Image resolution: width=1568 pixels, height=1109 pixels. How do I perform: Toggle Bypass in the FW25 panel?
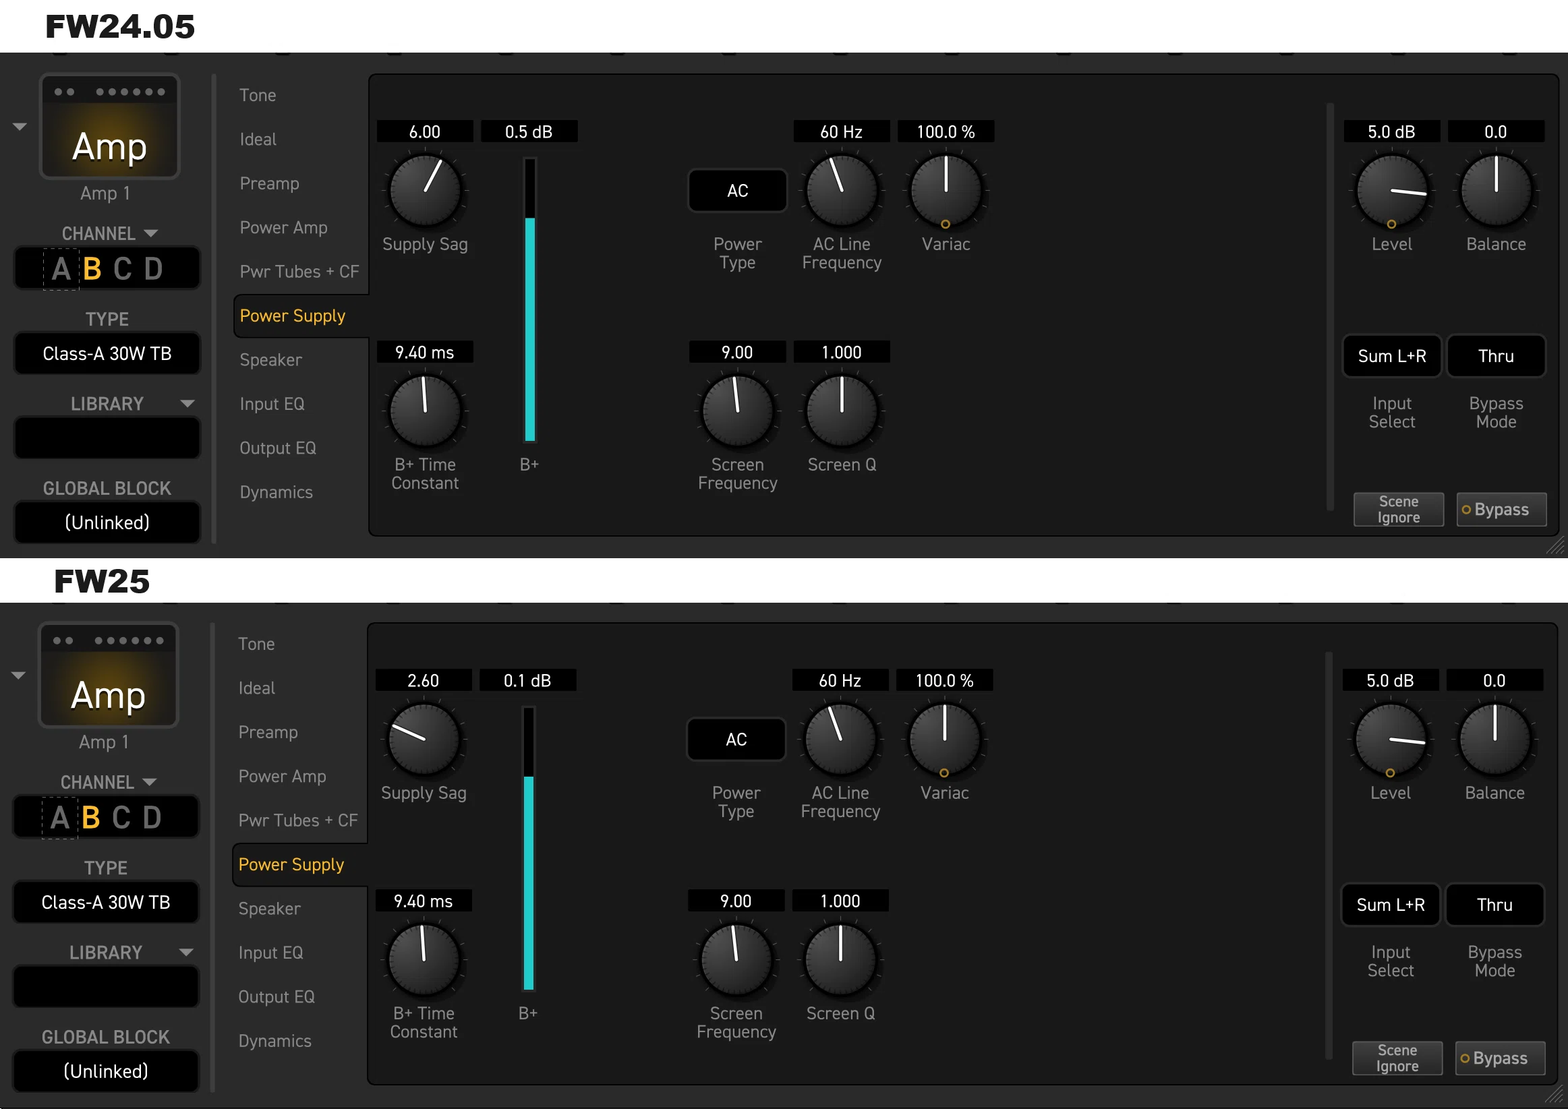click(1500, 1058)
